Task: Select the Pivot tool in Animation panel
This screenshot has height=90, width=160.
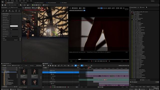Action: [19, 11]
